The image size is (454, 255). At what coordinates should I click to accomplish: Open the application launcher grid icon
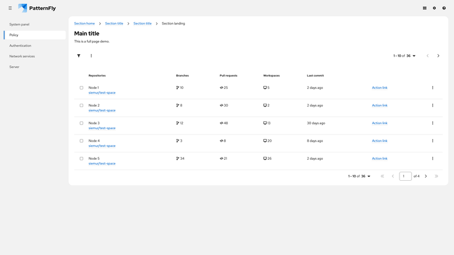[424, 8]
